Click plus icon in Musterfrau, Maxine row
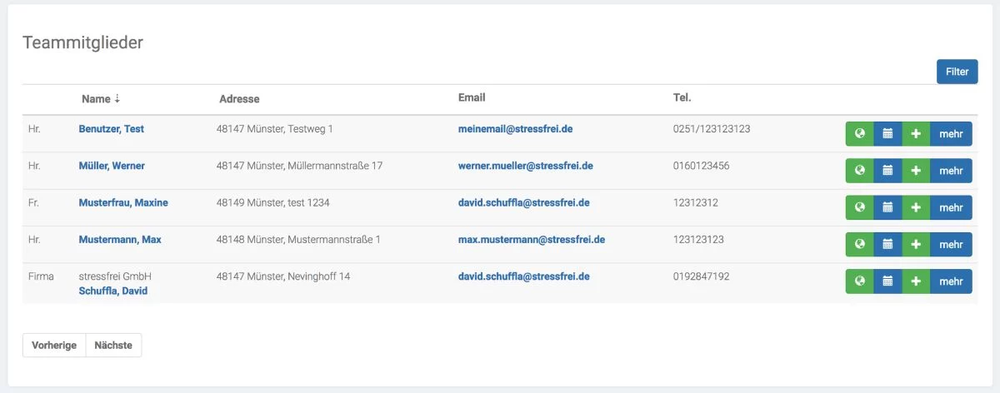The image size is (1000, 393). [x=916, y=207]
